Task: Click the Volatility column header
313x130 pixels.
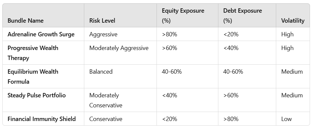Action: [293, 21]
